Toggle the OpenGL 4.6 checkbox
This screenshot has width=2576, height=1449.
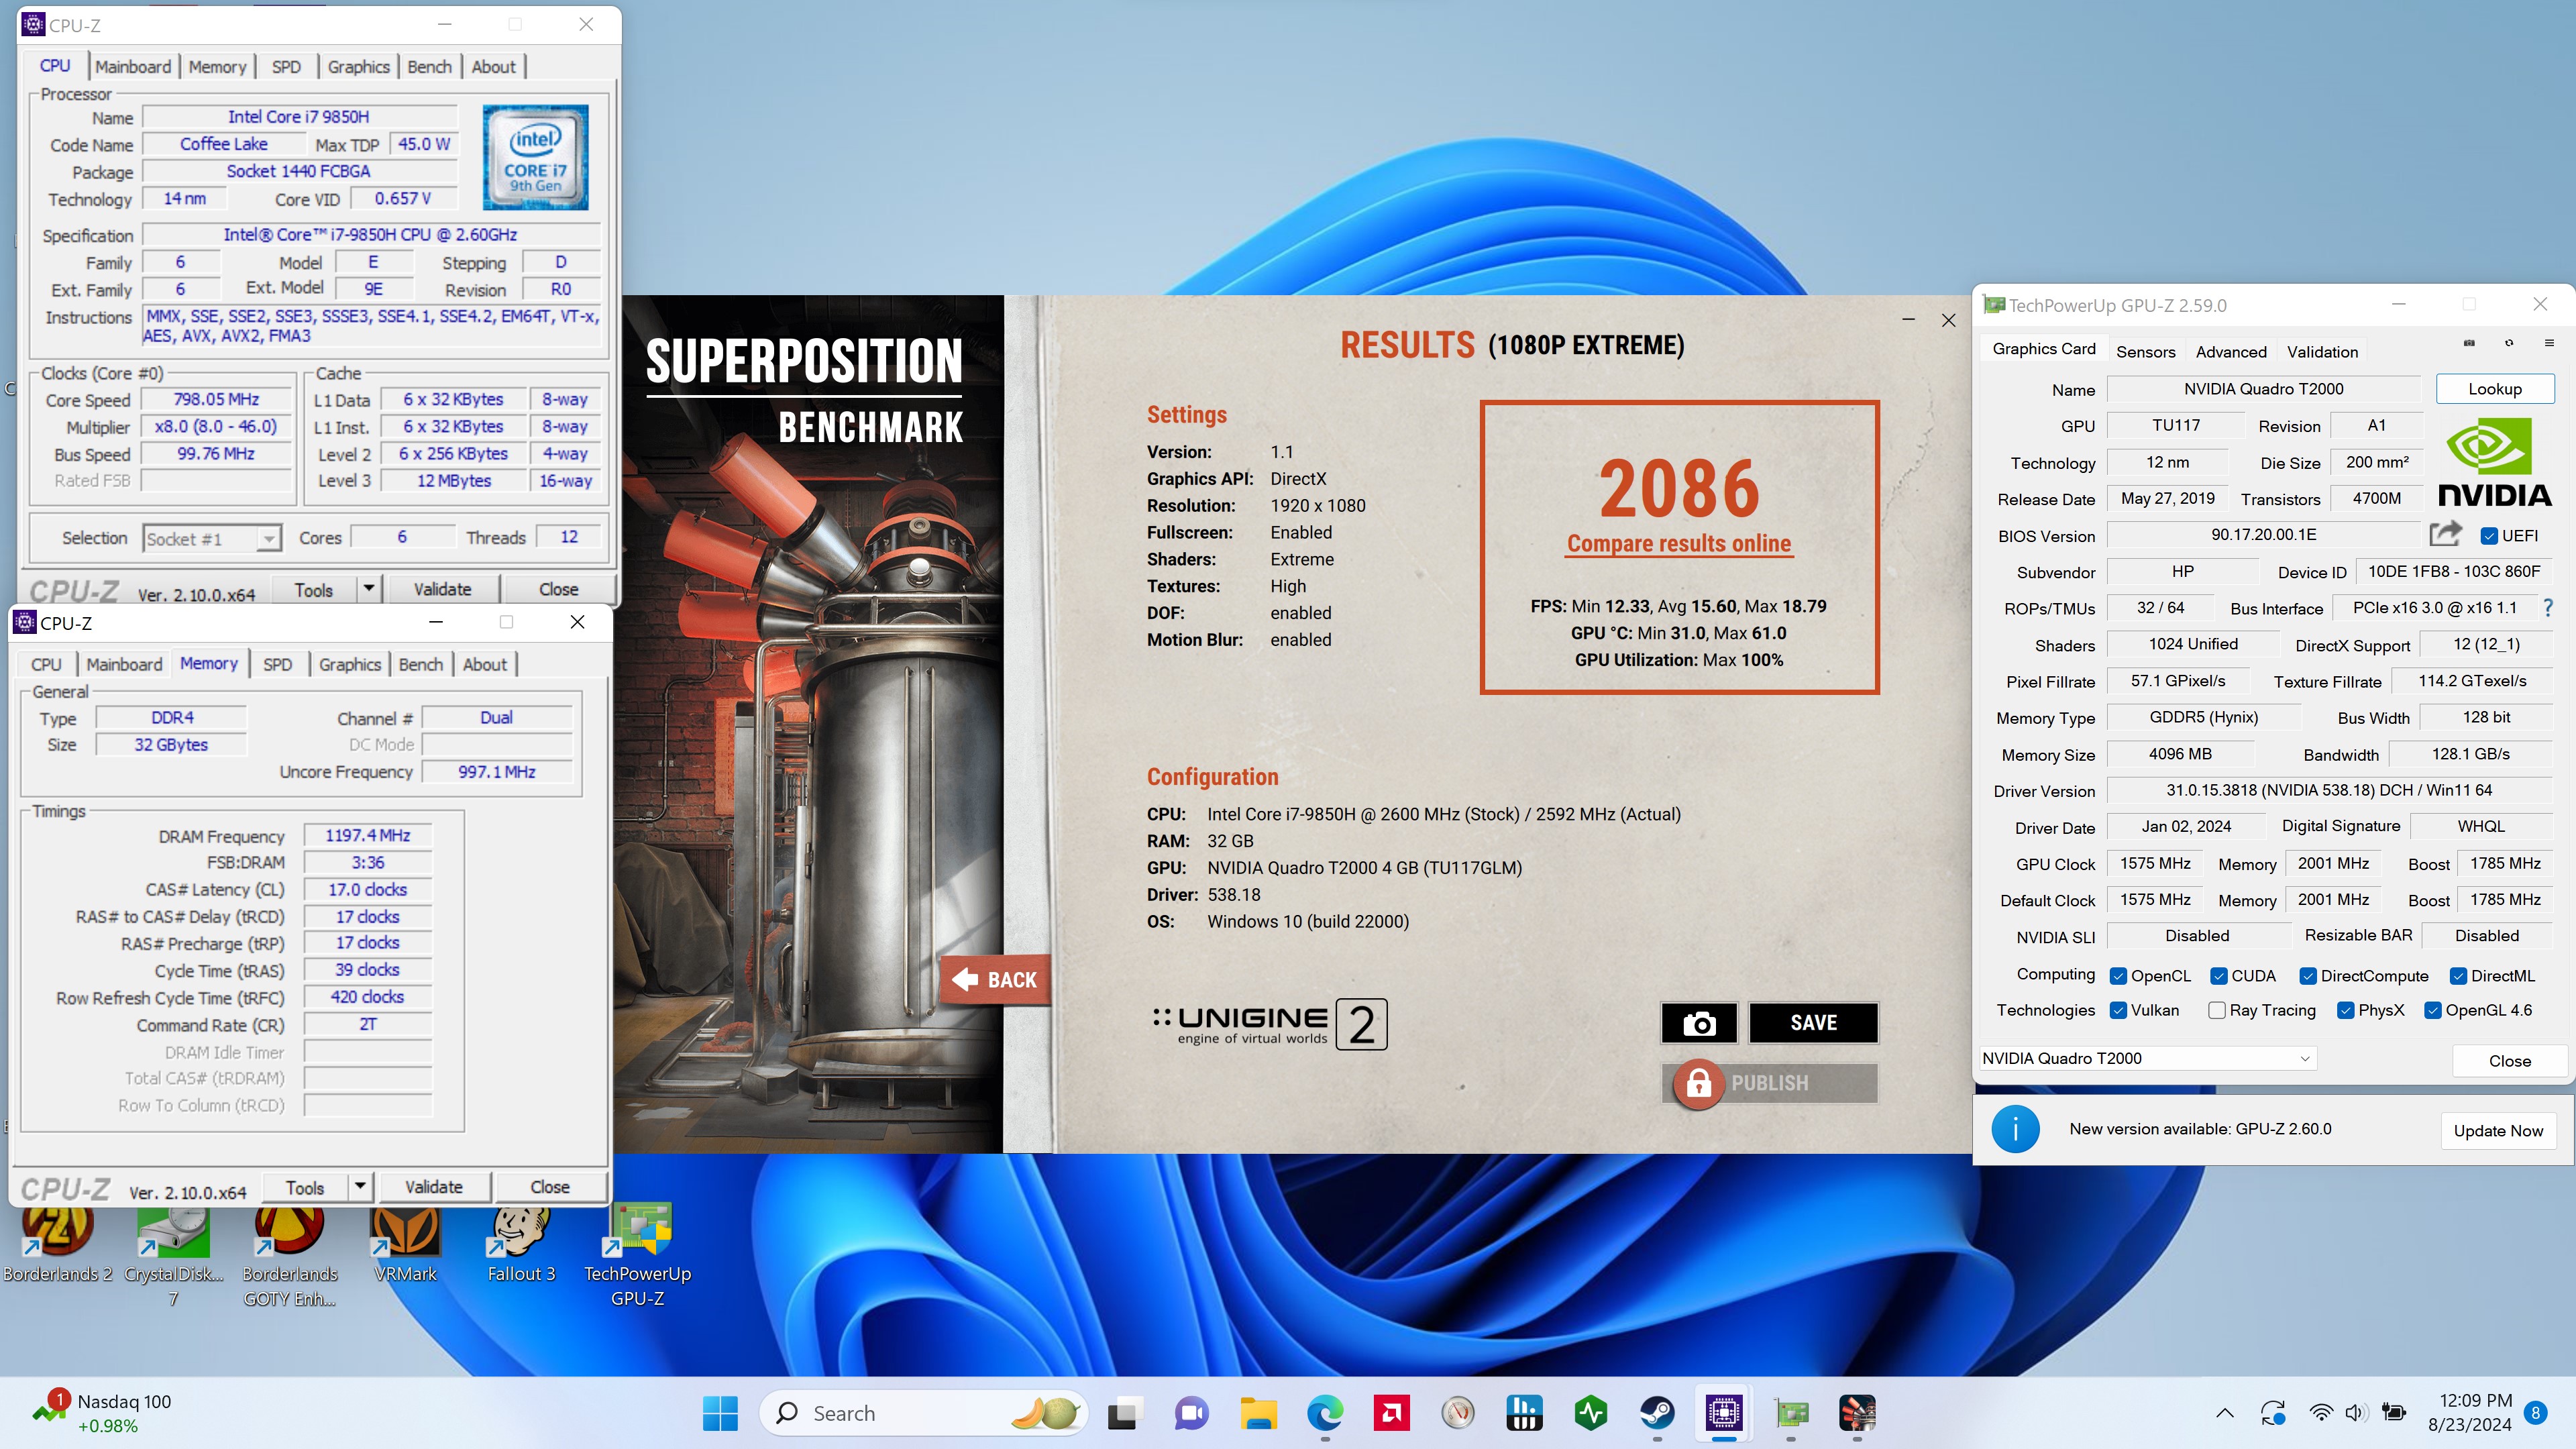pyautogui.click(x=2432, y=1011)
